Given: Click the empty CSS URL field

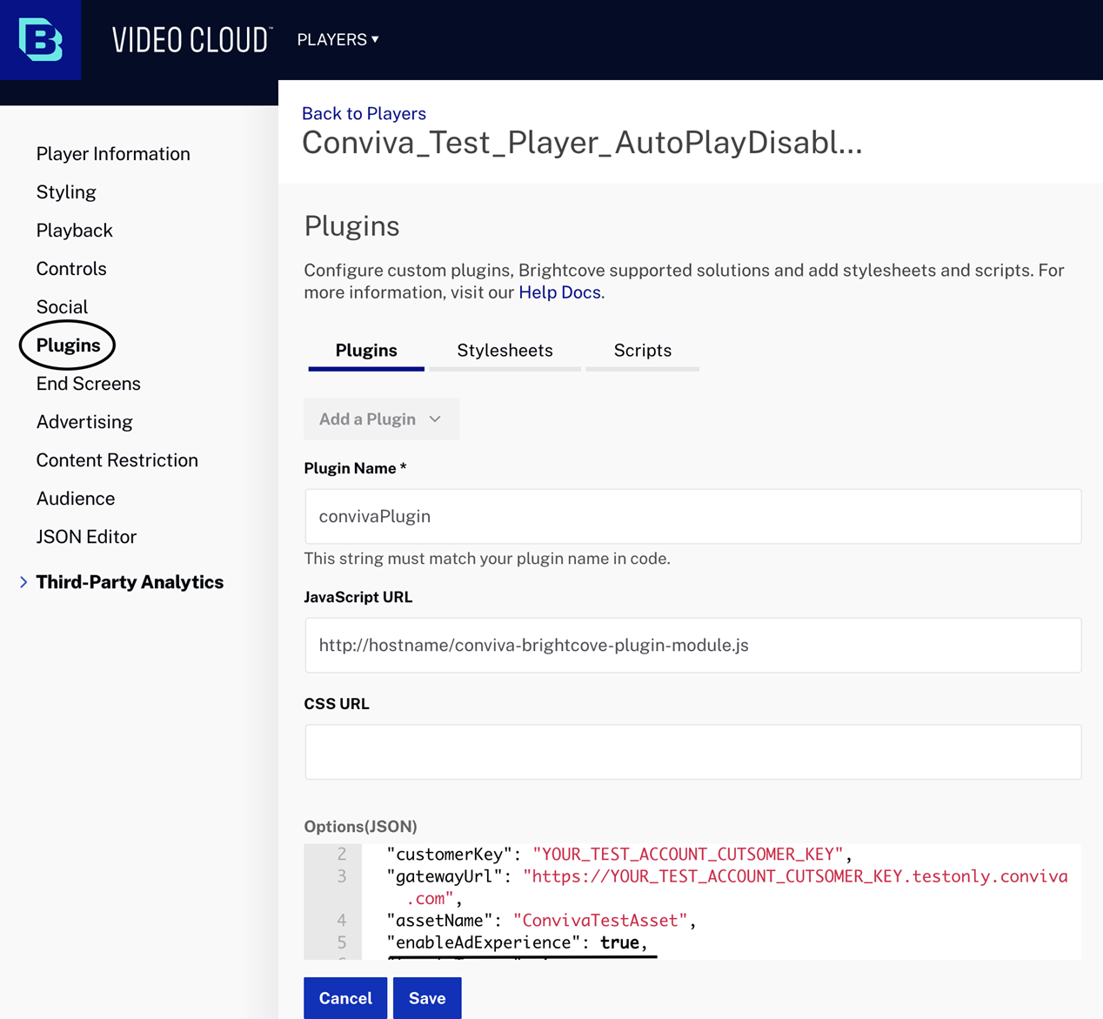Looking at the screenshot, I should tap(693, 752).
